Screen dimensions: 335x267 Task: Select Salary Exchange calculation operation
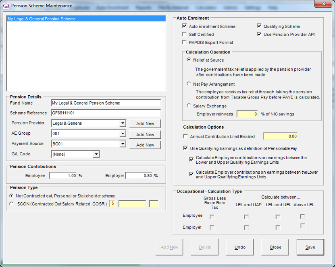click(188, 105)
